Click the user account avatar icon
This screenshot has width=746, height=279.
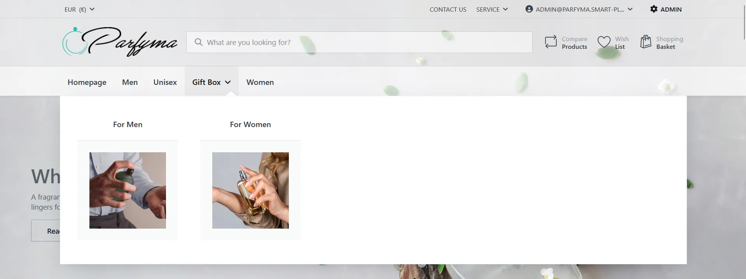click(x=529, y=9)
